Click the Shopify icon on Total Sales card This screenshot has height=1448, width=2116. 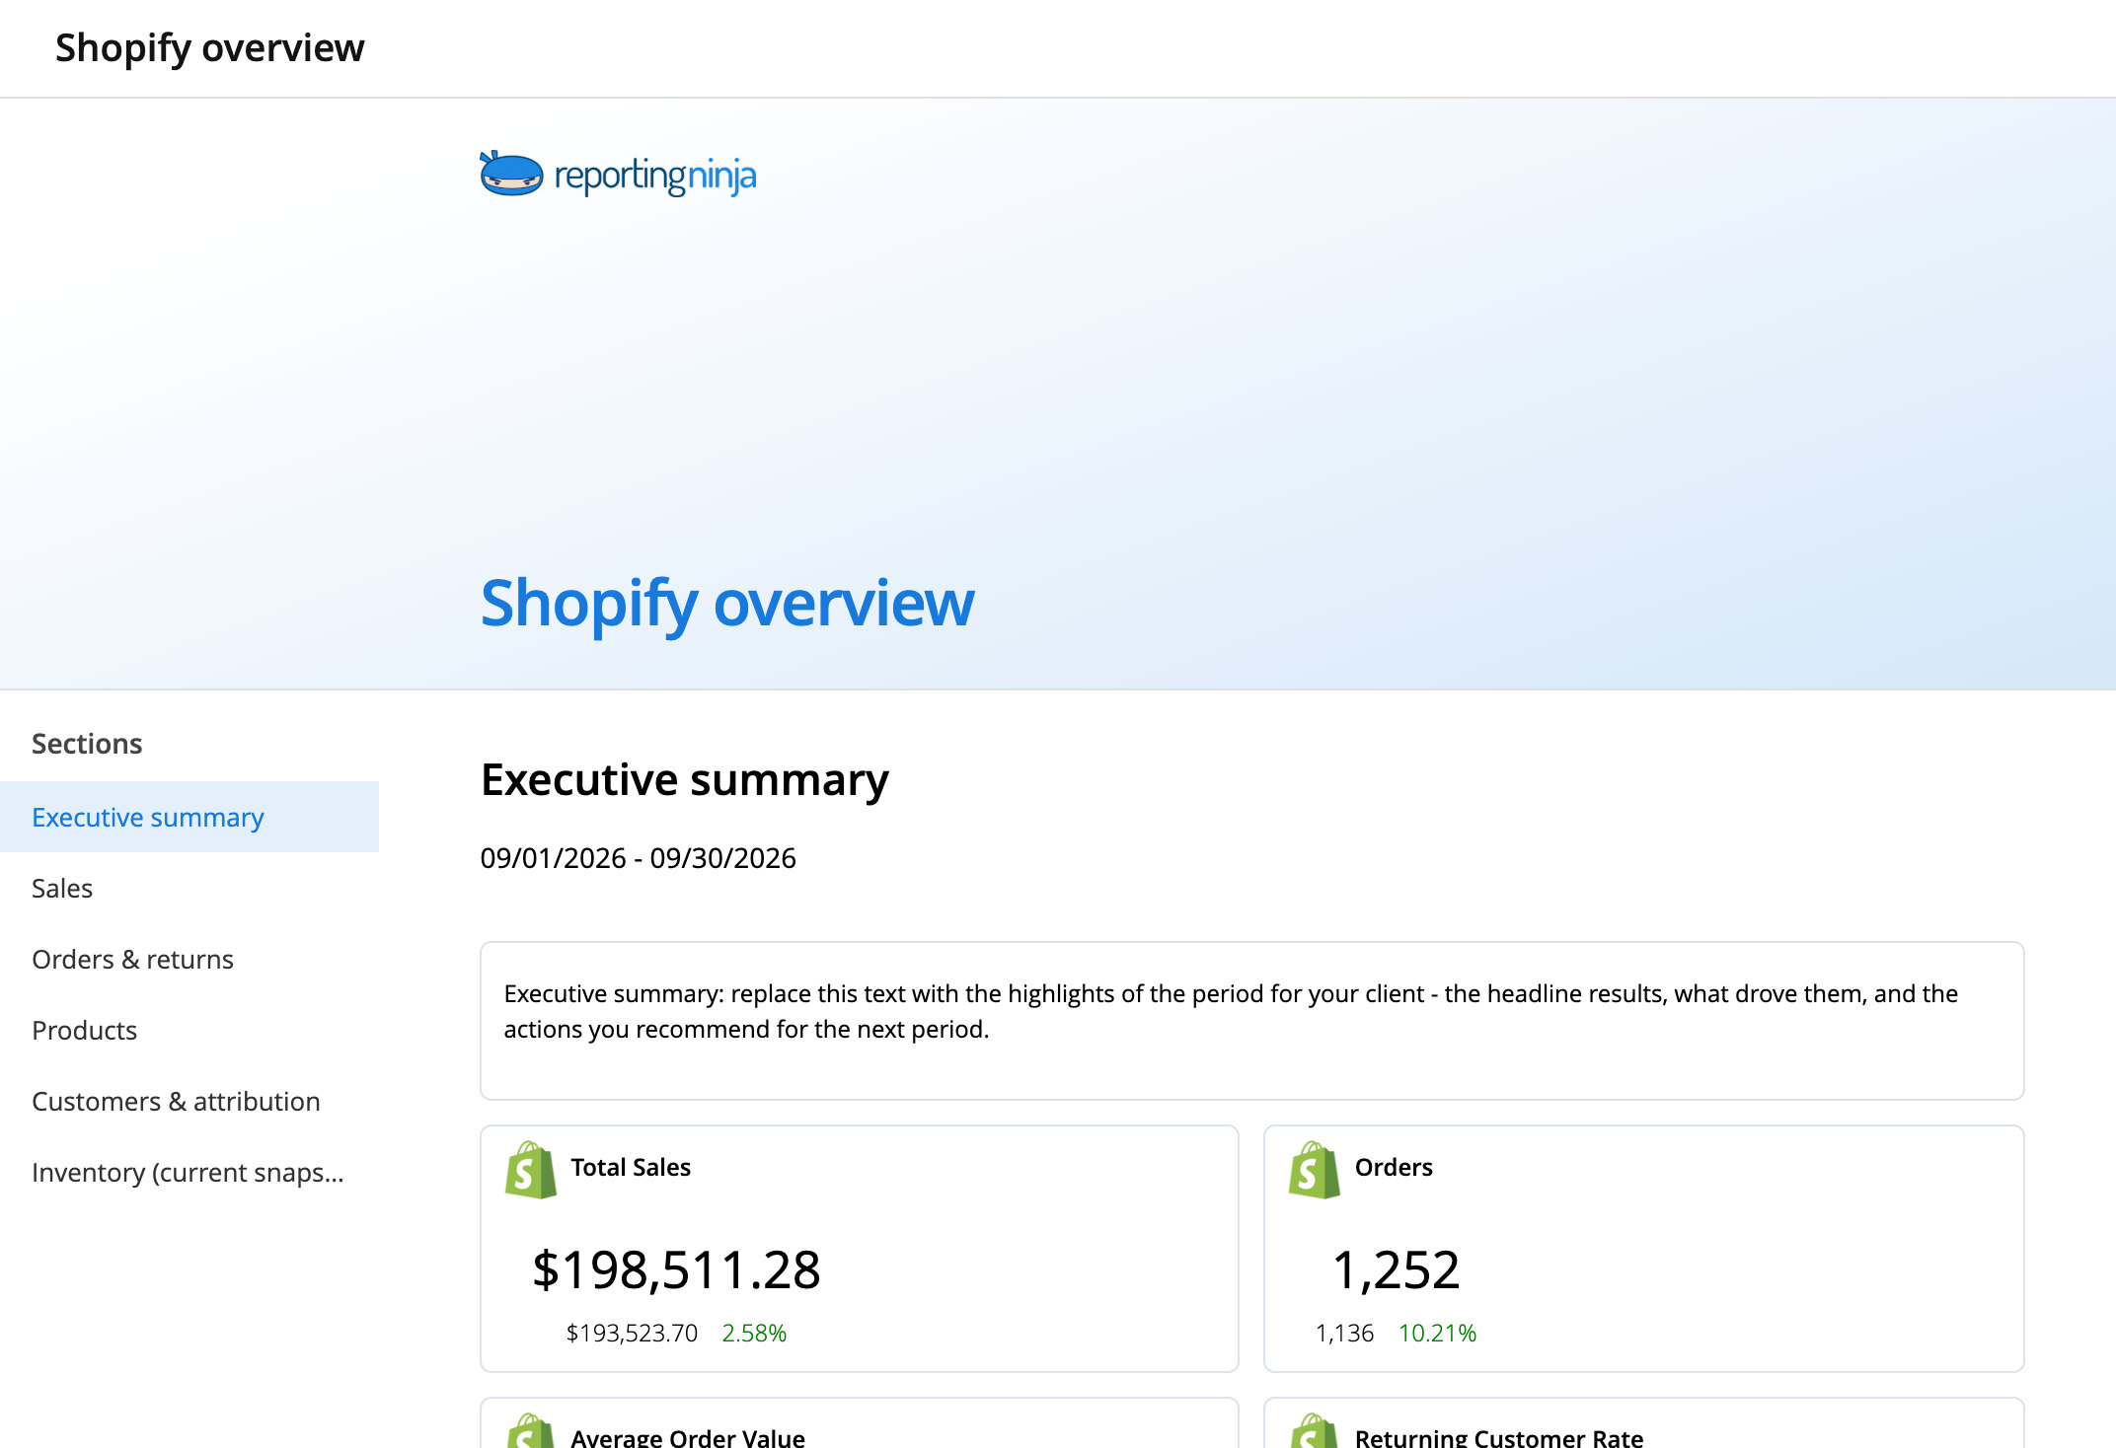point(531,1170)
